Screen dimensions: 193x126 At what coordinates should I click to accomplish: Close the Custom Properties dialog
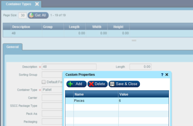(x=167, y=75)
